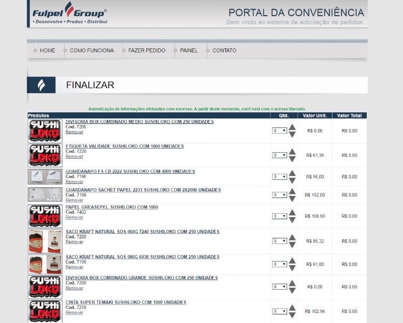Decrease quantity for Divisoria Box Combinado Grande
The height and width of the screenshot is (323, 403).
pos(292,290)
